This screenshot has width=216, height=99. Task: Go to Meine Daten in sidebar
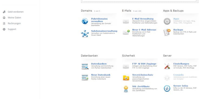pyautogui.click(x=14, y=17)
